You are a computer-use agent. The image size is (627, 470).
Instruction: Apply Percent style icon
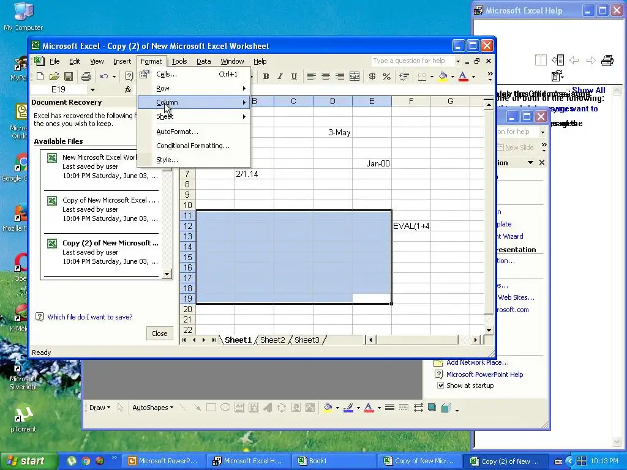click(386, 76)
